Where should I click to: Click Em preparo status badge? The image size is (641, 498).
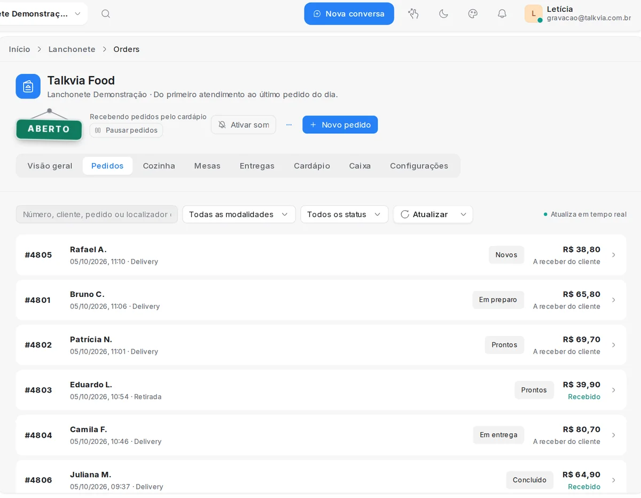pyautogui.click(x=498, y=300)
